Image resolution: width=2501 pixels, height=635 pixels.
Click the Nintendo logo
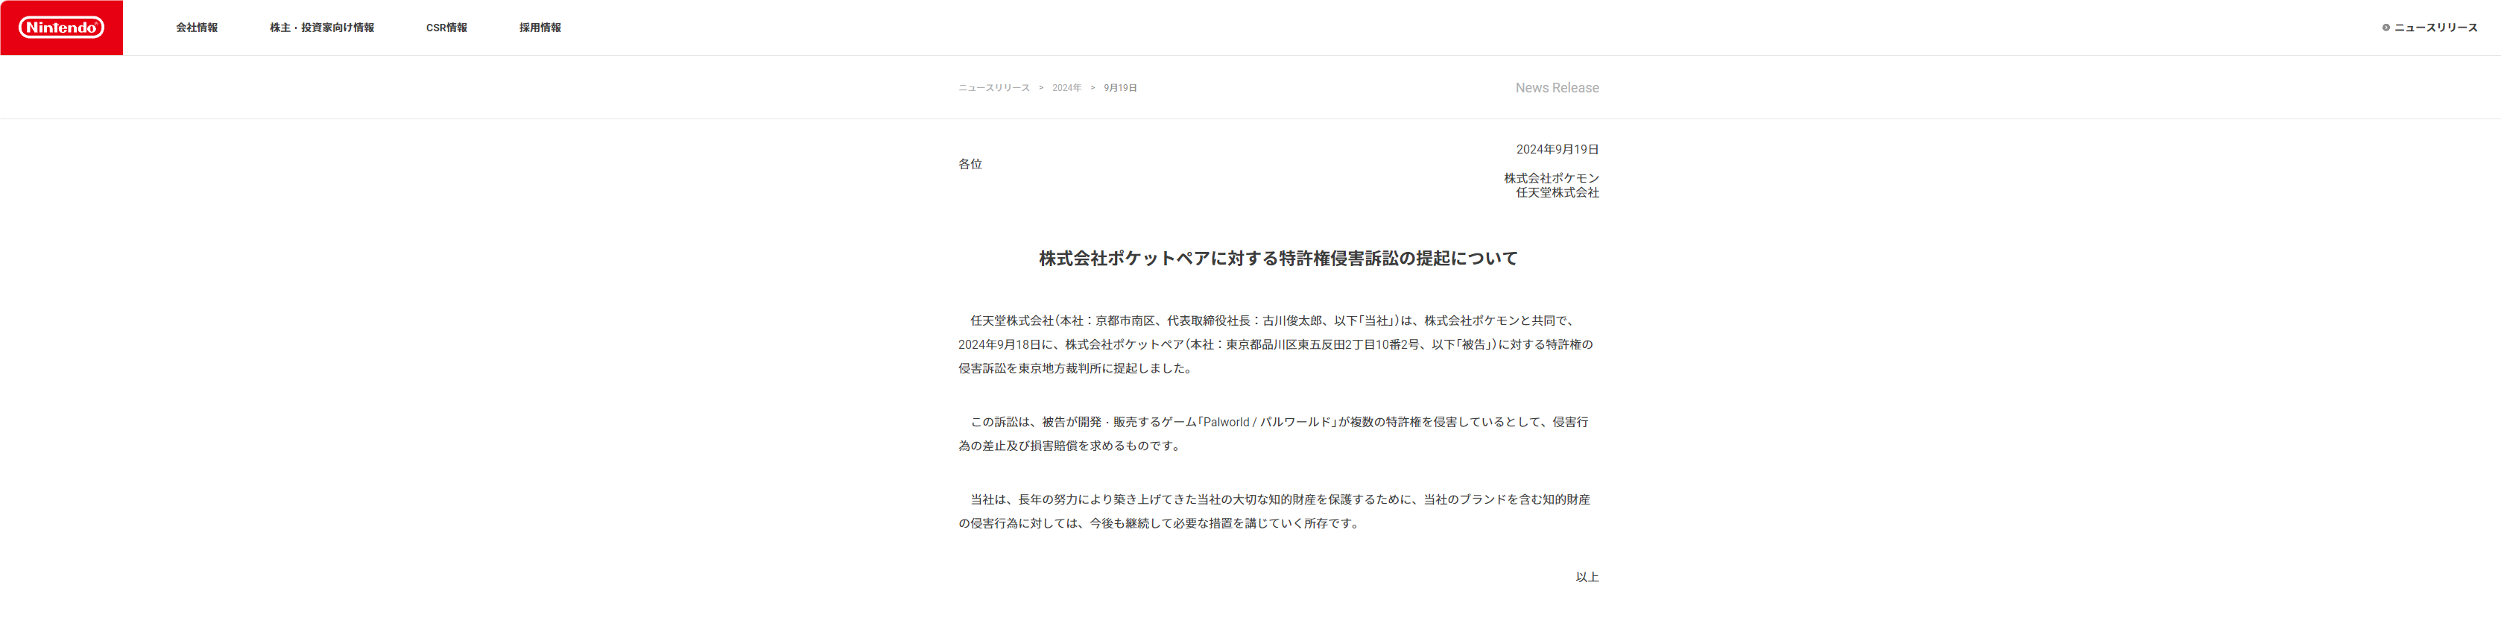click(61, 27)
